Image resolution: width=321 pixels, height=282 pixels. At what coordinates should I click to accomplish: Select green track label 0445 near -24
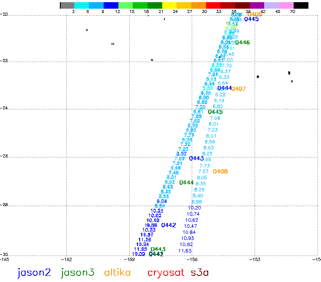point(215,112)
